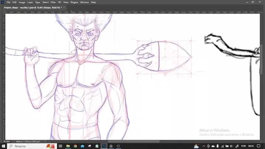
Task: Open Task View from the taskbar
Action: pos(60,146)
